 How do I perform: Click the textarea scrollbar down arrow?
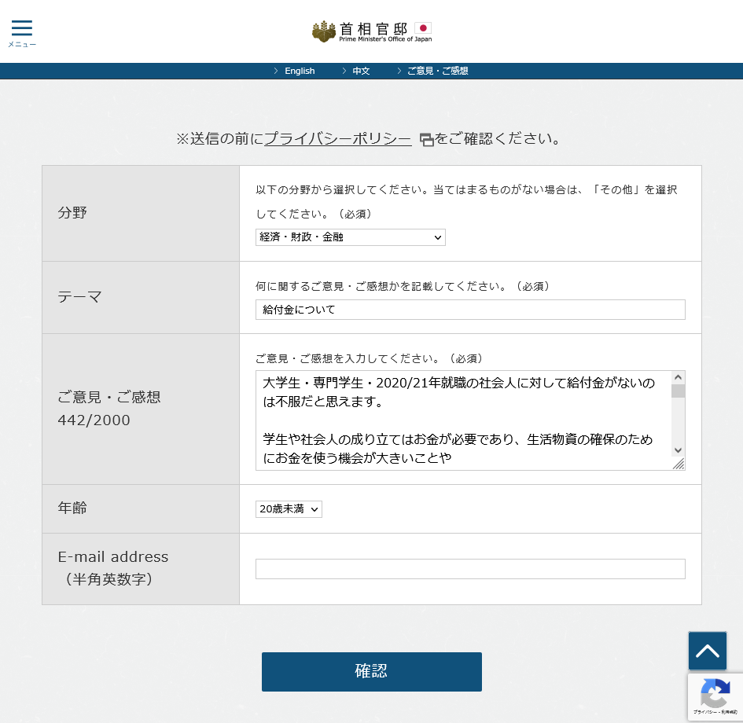click(678, 450)
